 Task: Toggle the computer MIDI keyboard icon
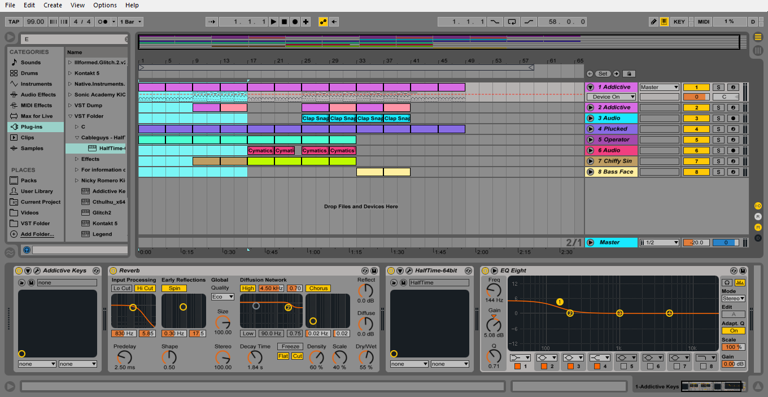[664, 21]
